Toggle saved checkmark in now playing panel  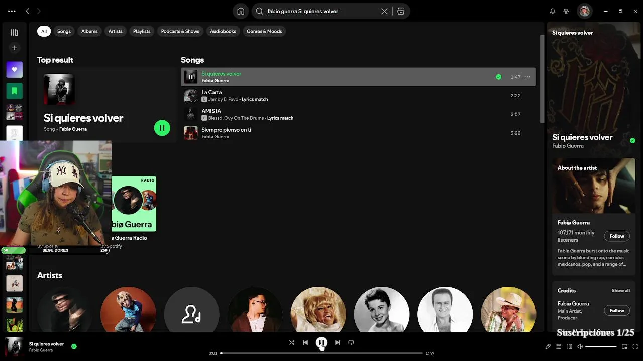tap(632, 141)
